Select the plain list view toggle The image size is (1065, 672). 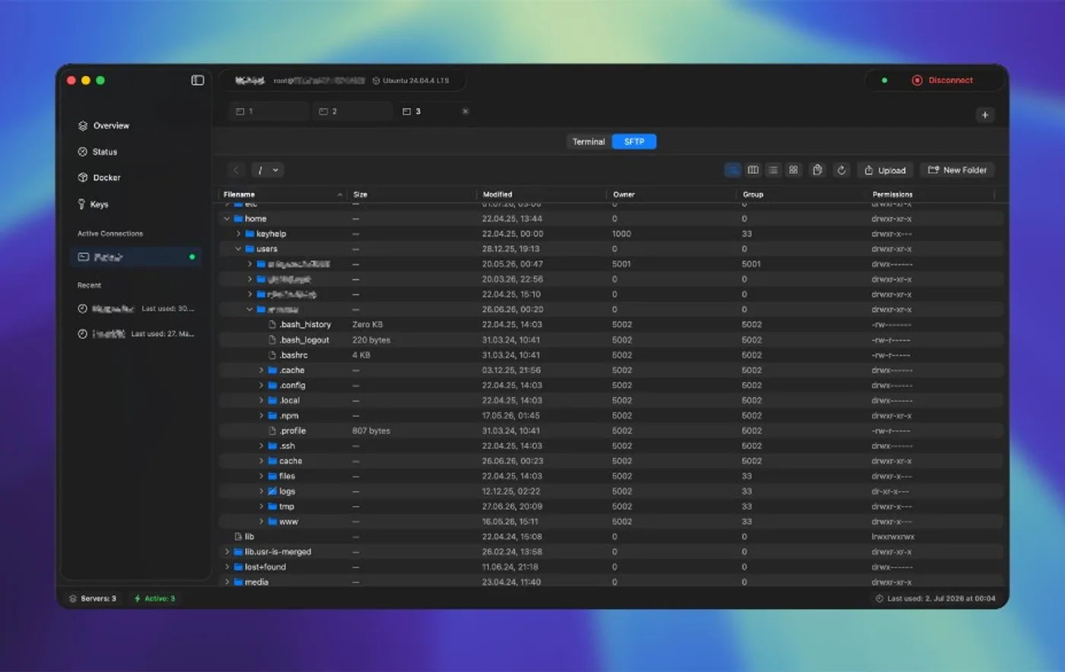click(773, 170)
